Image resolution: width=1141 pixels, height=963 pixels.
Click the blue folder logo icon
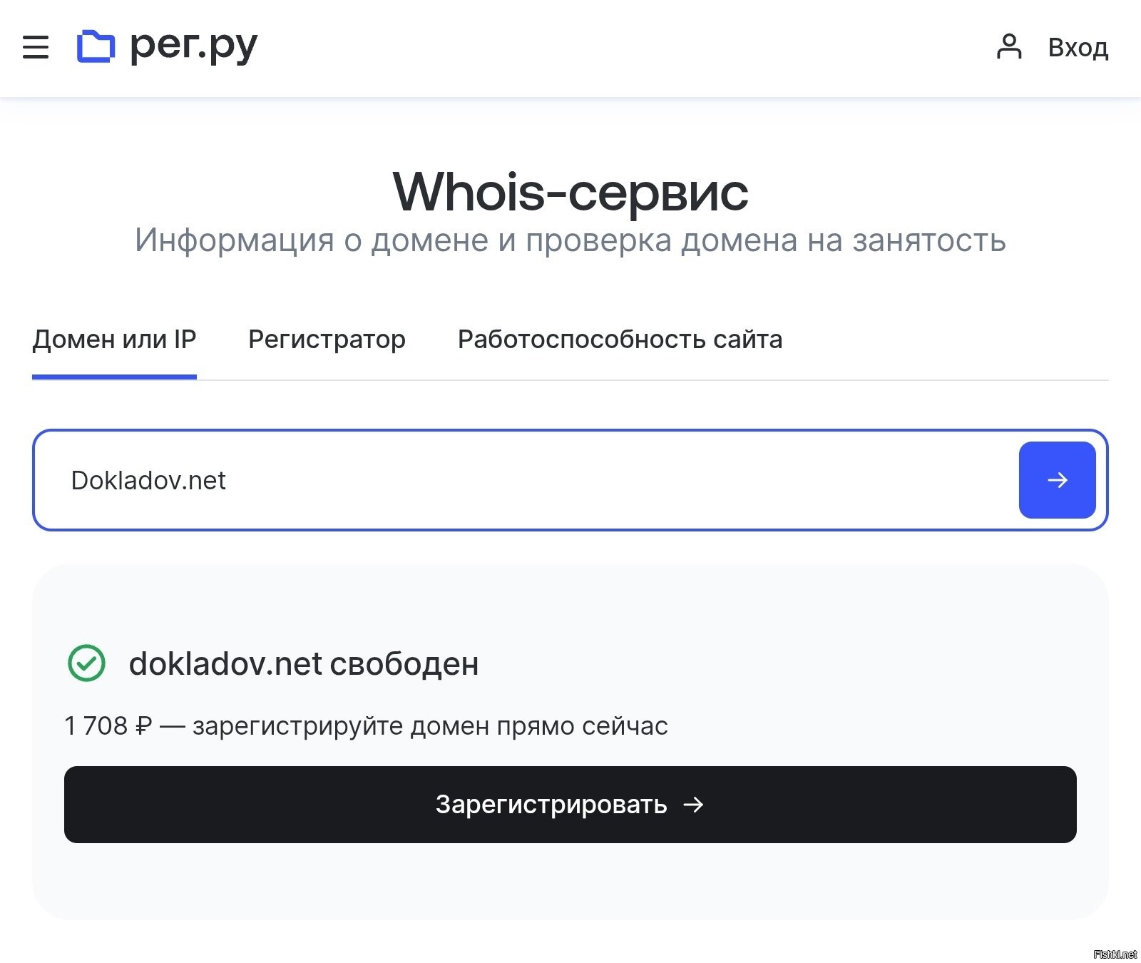click(96, 46)
